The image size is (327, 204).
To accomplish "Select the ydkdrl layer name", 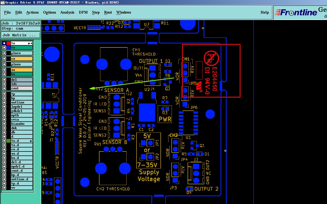I will click(22, 111).
